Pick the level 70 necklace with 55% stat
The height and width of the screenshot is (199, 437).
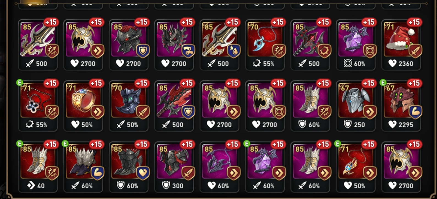(265, 45)
